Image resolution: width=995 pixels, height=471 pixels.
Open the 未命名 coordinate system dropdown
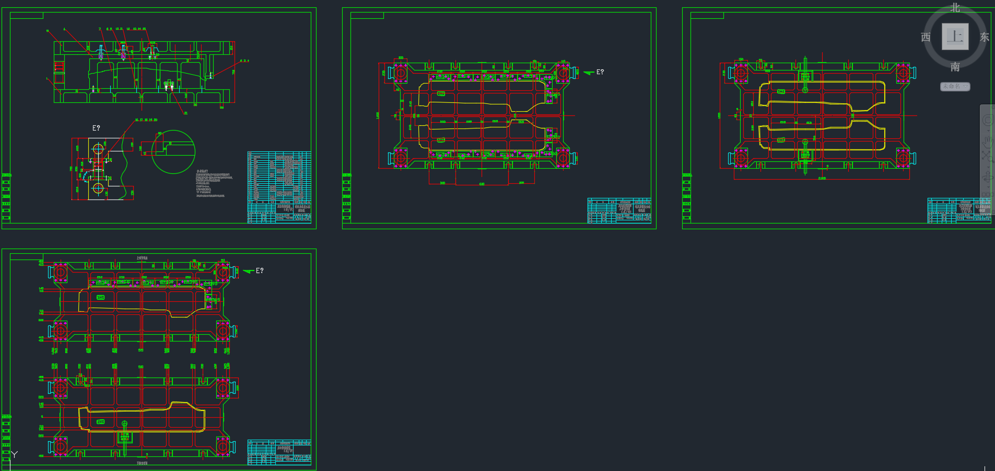click(955, 86)
